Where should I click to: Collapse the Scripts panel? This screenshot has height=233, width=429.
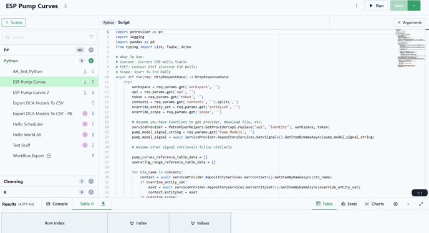pos(14,22)
